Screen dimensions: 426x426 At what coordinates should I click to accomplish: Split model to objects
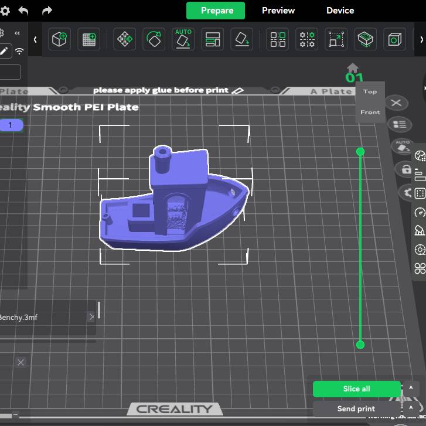point(278,39)
